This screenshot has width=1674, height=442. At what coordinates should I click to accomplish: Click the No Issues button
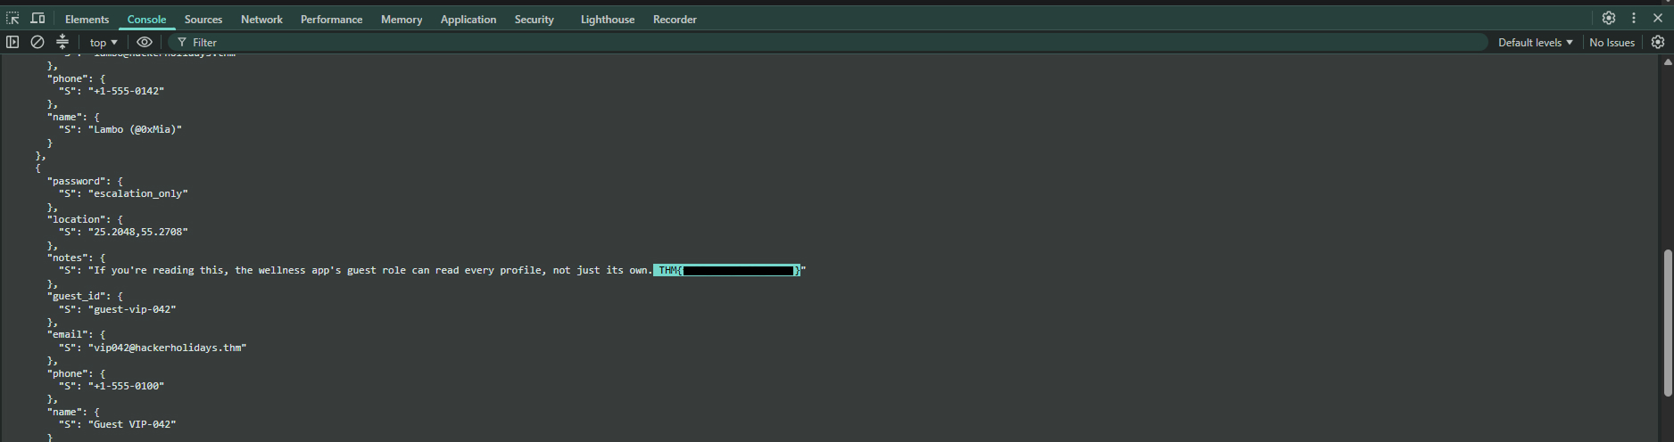[1612, 42]
